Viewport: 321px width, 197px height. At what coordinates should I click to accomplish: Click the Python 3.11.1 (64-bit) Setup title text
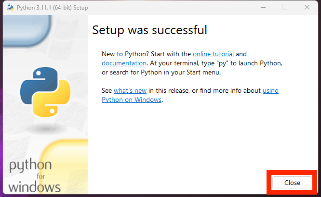53,8
